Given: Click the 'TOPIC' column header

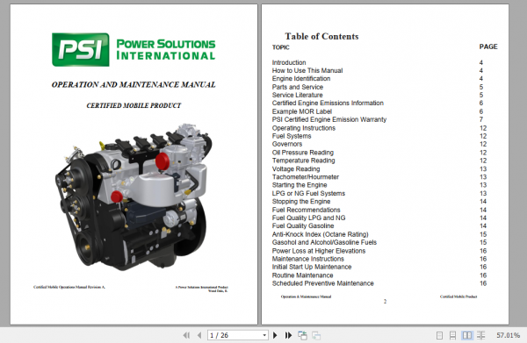Looking at the screenshot, I should point(280,47).
